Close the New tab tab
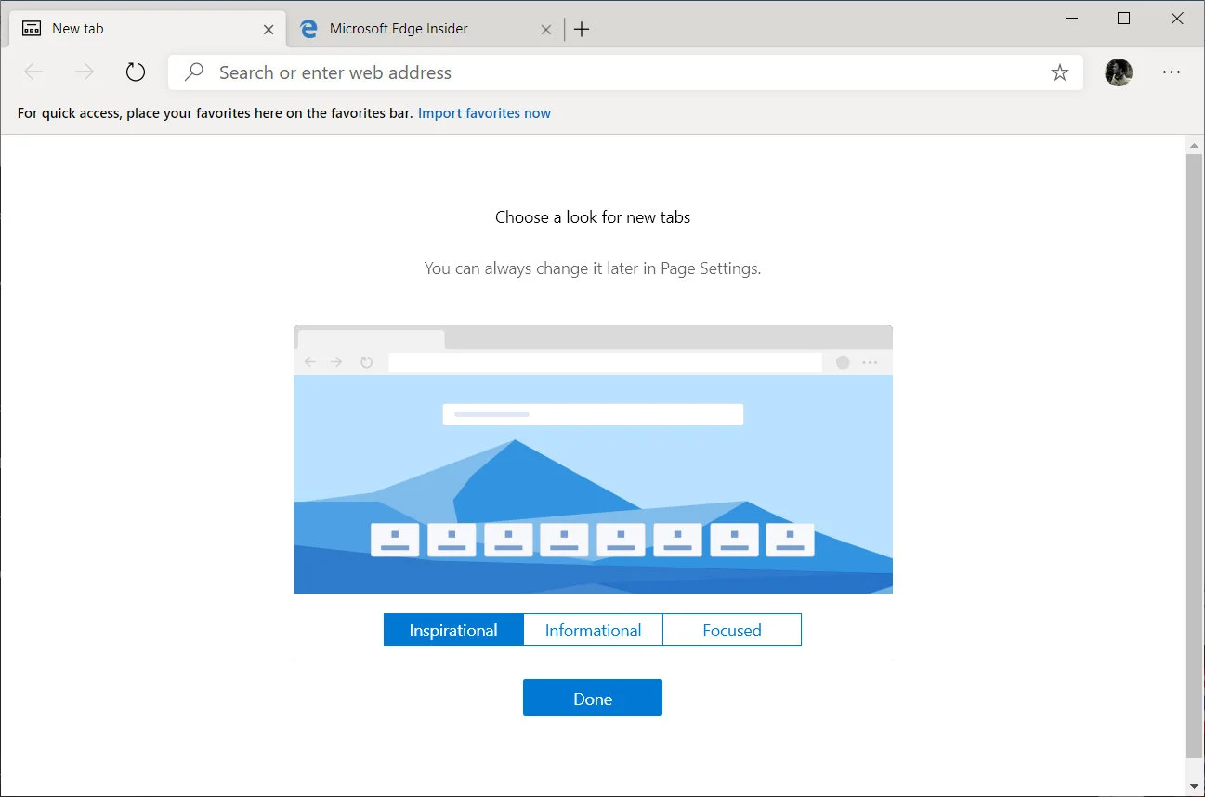Image resolution: width=1205 pixels, height=797 pixels. 269,29
